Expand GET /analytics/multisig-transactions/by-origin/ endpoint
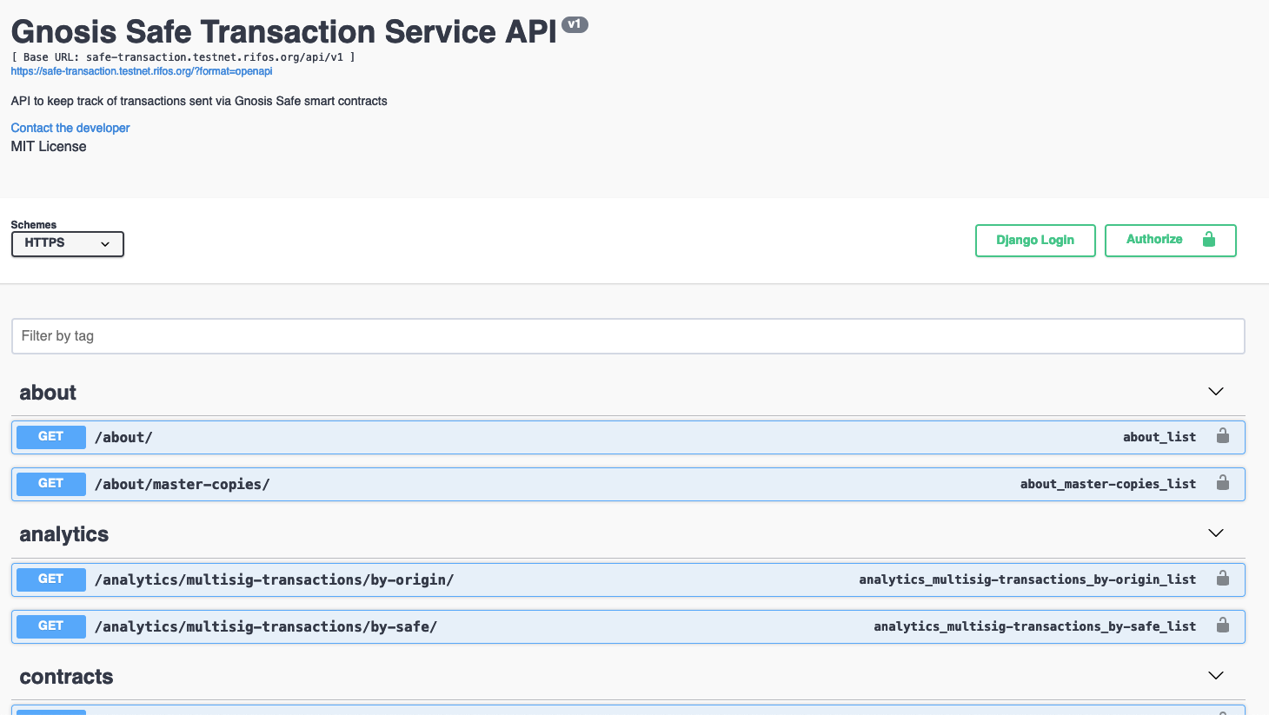This screenshot has height=715, width=1269. tap(628, 579)
